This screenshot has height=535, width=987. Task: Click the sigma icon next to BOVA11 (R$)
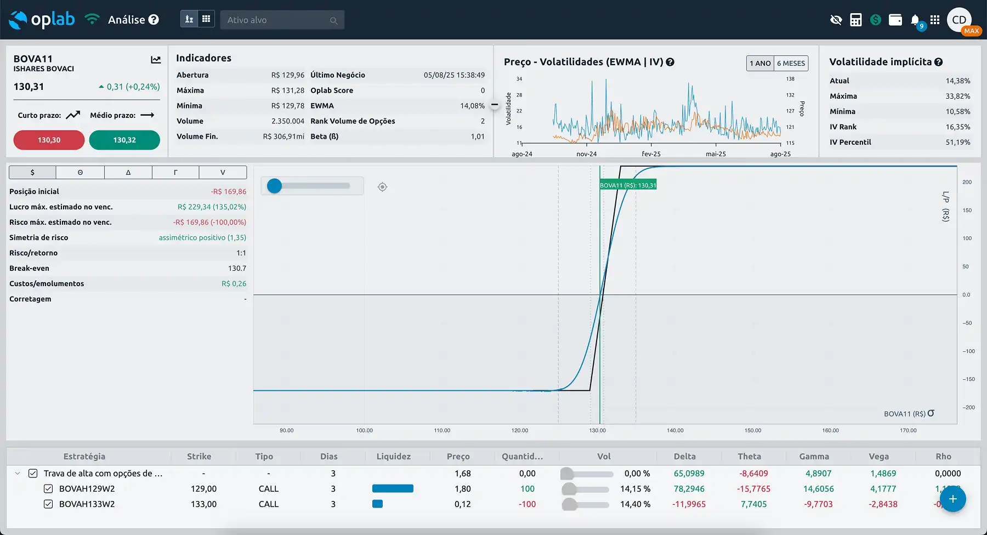click(931, 413)
